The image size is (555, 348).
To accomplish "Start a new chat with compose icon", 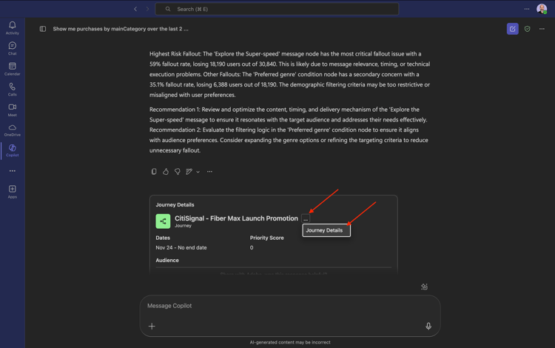I will pos(512,29).
